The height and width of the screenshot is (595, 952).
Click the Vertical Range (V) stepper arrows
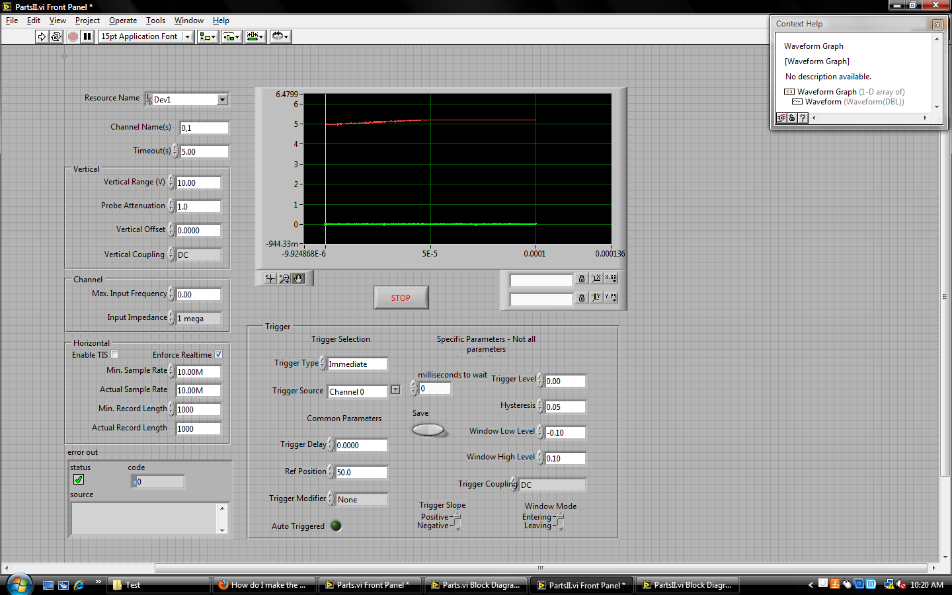coord(171,182)
